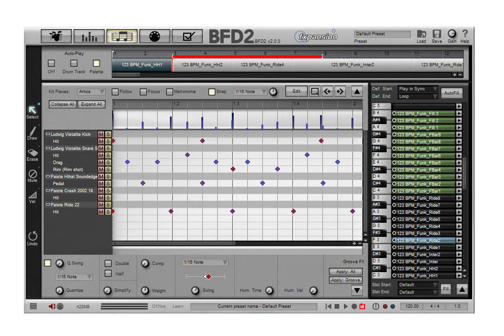
Task: Select the 123 BPM_Funk_Inter2 track clip
Action: click(352, 65)
